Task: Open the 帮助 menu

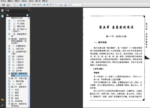Action: (x=45, y=1)
